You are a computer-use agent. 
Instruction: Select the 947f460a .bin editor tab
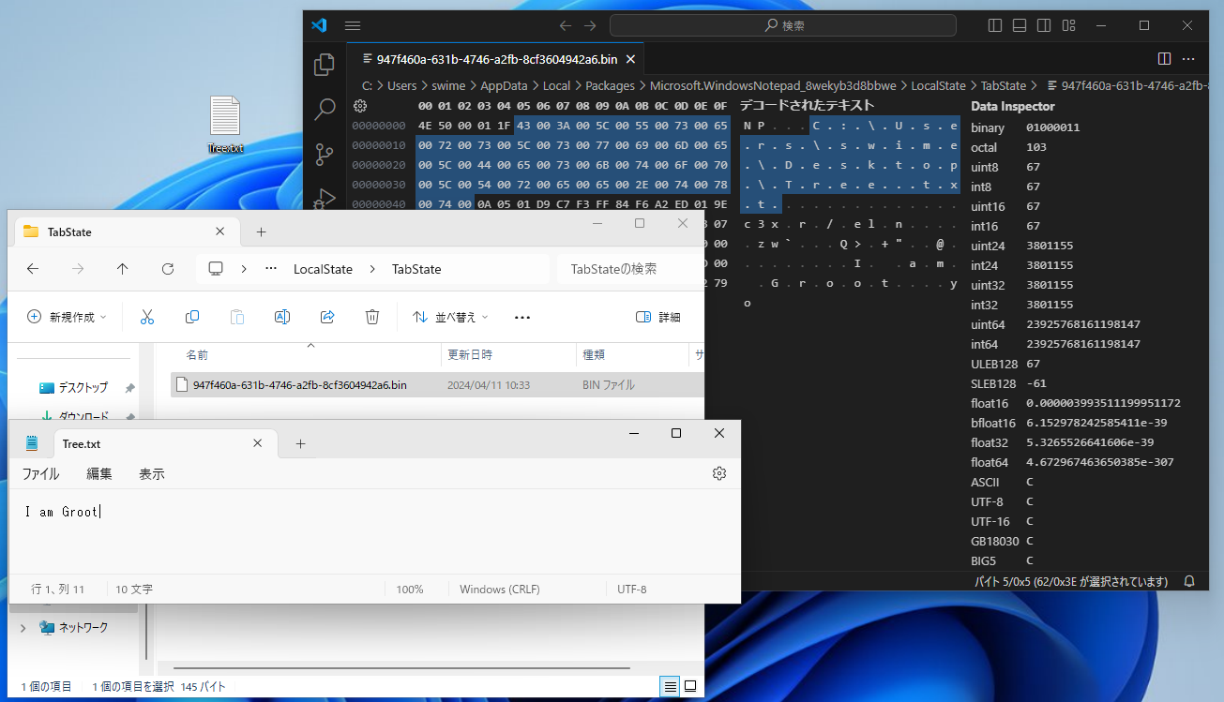[x=495, y=59]
